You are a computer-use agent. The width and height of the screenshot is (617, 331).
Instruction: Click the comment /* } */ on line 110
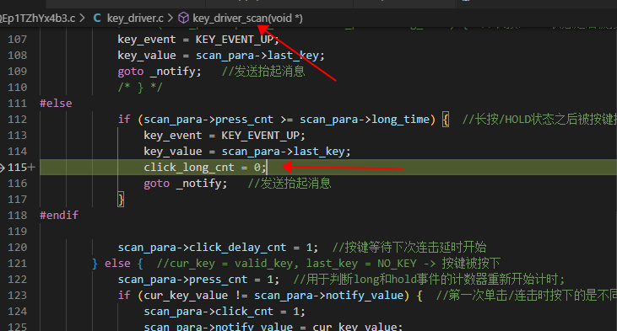point(140,87)
